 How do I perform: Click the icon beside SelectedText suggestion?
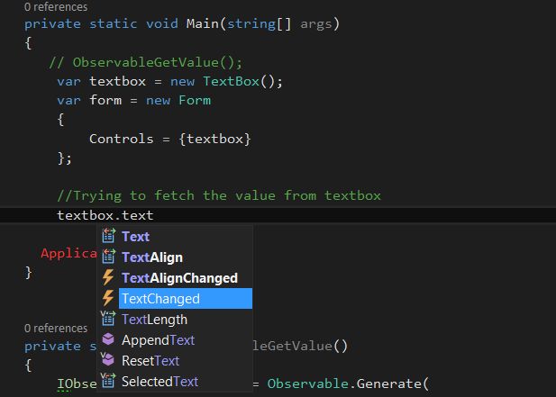tap(108, 381)
